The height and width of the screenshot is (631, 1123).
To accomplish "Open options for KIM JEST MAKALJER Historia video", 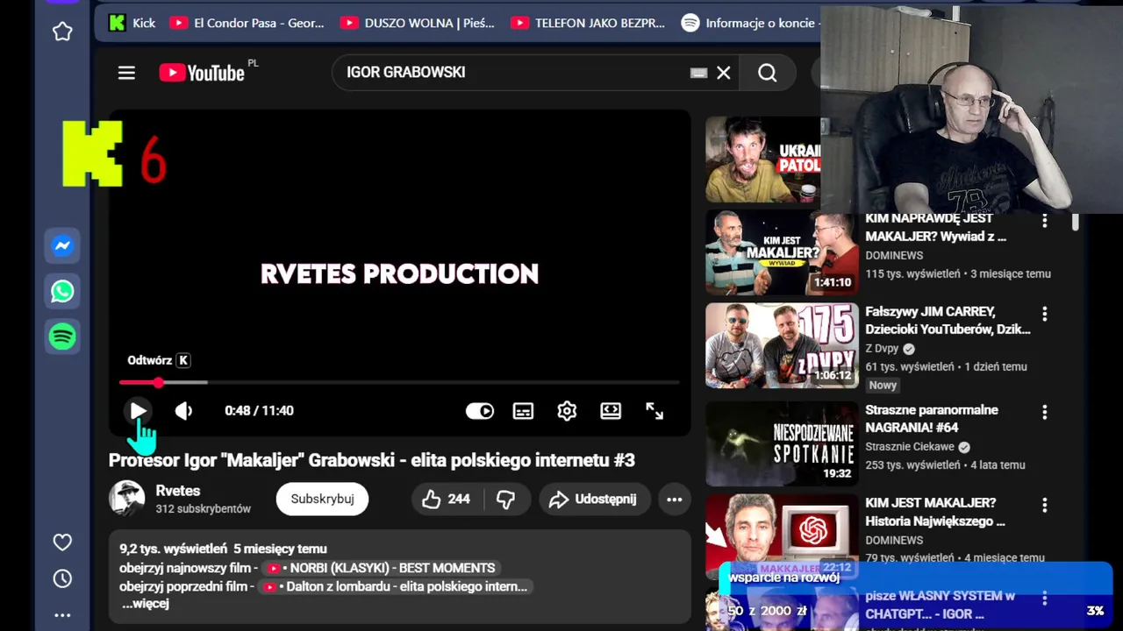I will [x=1044, y=505].
